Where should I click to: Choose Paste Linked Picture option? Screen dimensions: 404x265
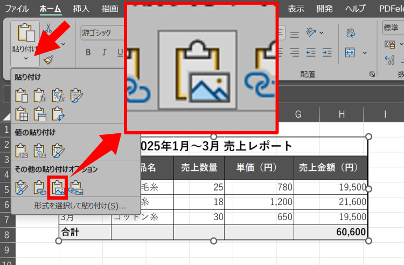pos(76,188)
